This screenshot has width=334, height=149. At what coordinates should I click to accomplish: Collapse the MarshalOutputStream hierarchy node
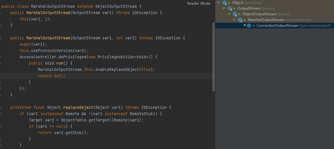(235, 20)
